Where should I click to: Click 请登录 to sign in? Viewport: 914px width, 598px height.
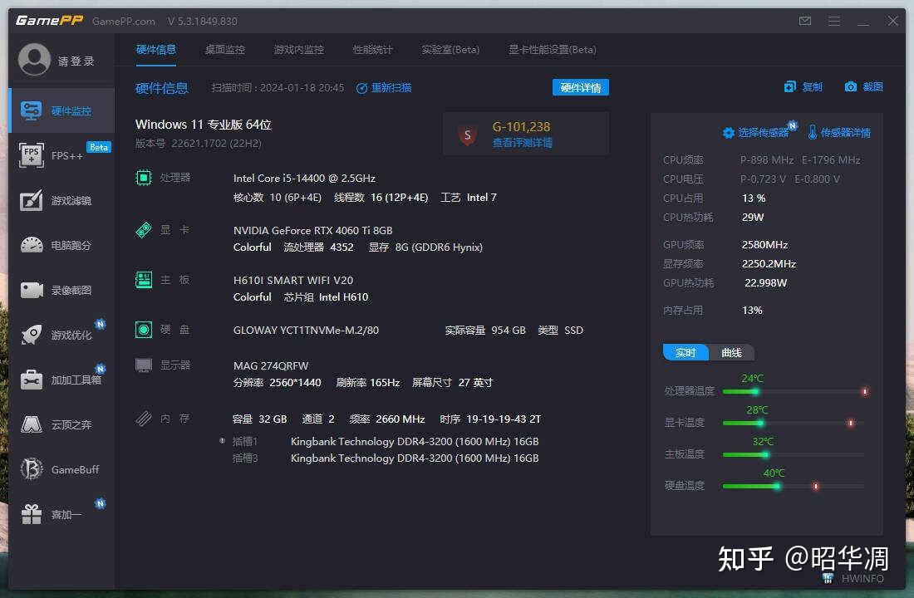pyautogui.click(x=76, y=61)
